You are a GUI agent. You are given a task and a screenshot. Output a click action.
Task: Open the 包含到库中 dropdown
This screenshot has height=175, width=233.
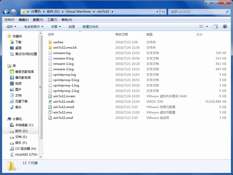(x=34, y=27)
